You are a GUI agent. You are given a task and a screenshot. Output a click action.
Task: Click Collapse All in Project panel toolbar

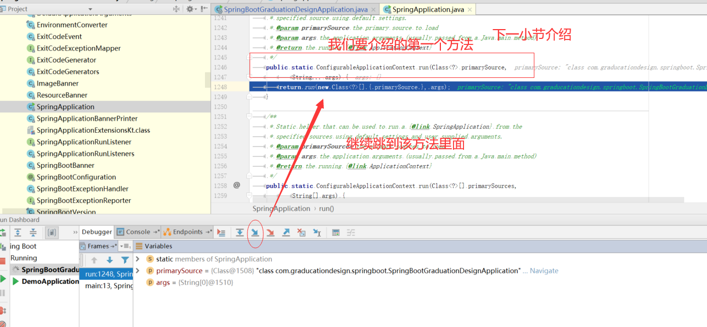[176, 9]
